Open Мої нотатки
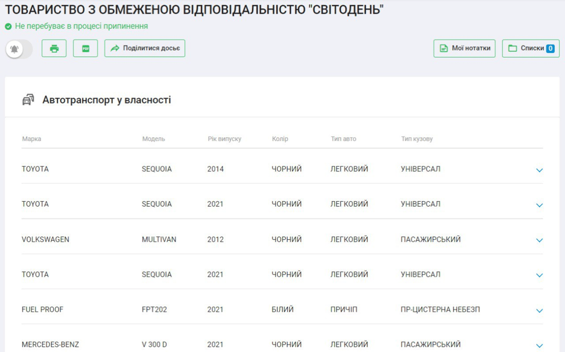The image size is (565, 352). point(464,48)
